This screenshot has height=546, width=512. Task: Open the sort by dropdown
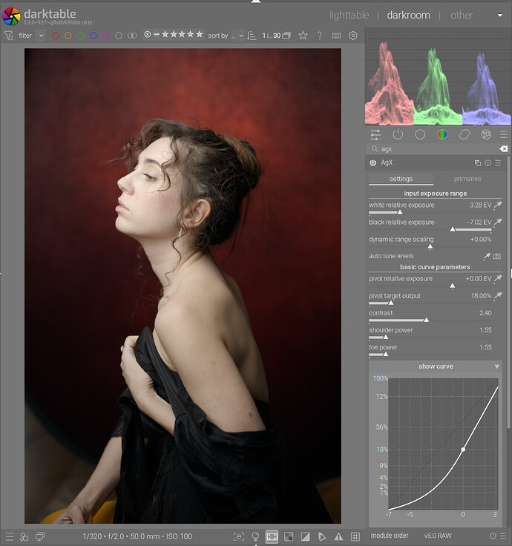coord(237,35)
